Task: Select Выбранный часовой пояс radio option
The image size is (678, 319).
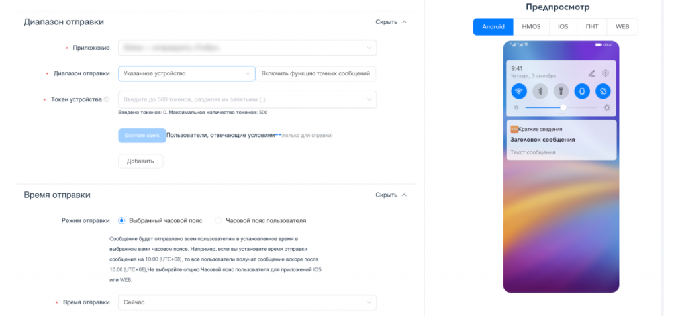Action: [122, 220]
